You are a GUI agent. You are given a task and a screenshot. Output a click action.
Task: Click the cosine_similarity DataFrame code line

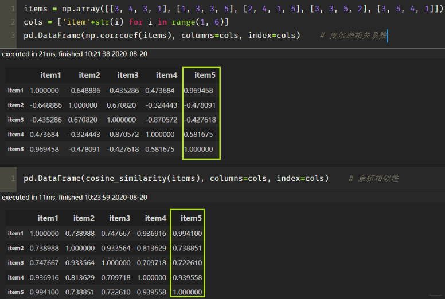pyautogui.click(x=176, y=178)
